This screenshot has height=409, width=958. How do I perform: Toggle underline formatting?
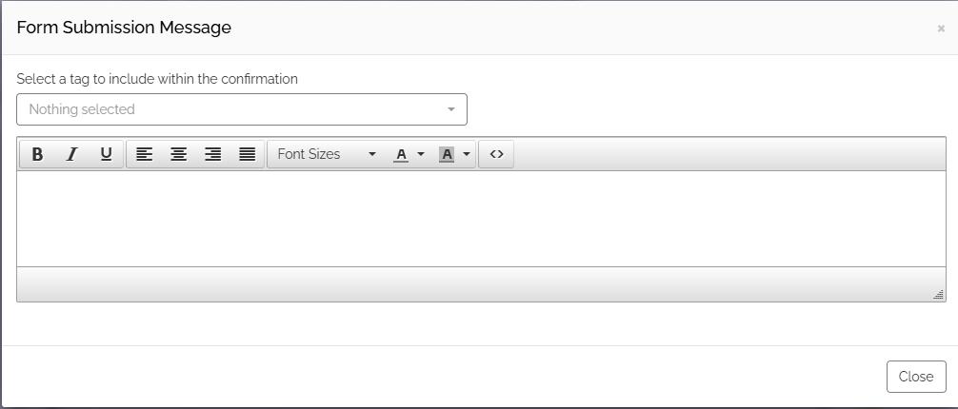point(106,154)
